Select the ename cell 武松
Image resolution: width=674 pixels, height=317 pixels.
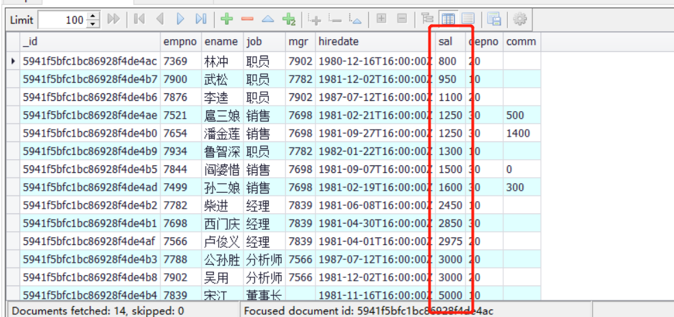222,80
